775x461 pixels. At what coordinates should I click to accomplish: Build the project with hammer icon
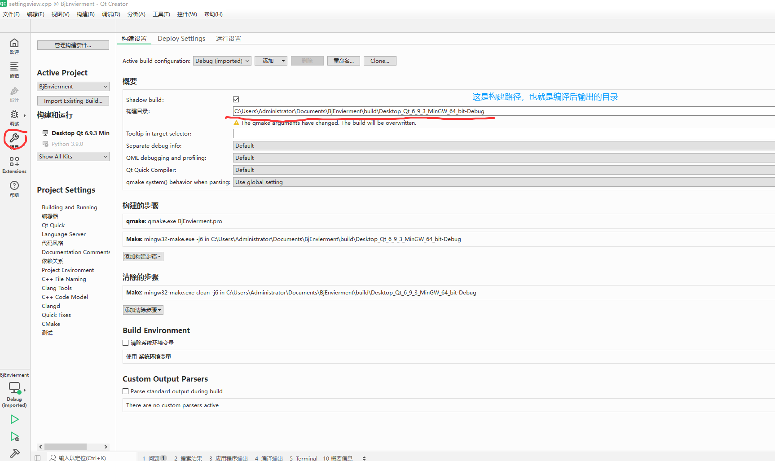click(x=14, y=453)
